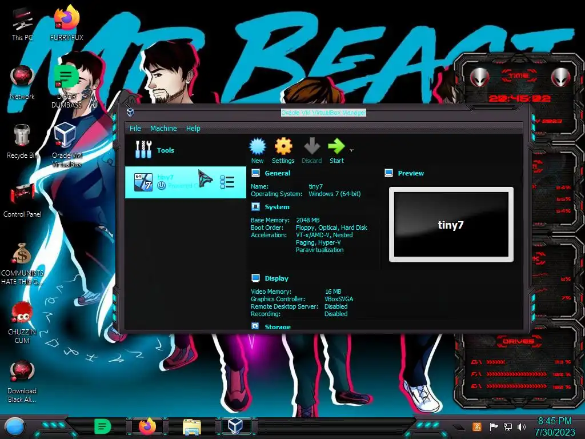The height and width of the screenshot is (439, 585).
Task: Click the VBoxSVGA graphics controller value
Action: (339, 299)
